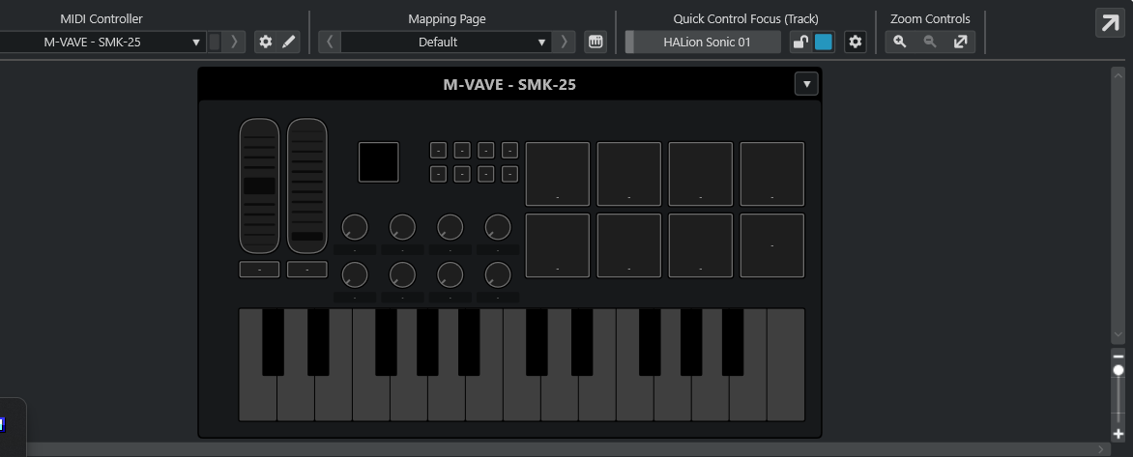Go to next mapping page arrow
1133x457 pixels.
click(565, 42)
